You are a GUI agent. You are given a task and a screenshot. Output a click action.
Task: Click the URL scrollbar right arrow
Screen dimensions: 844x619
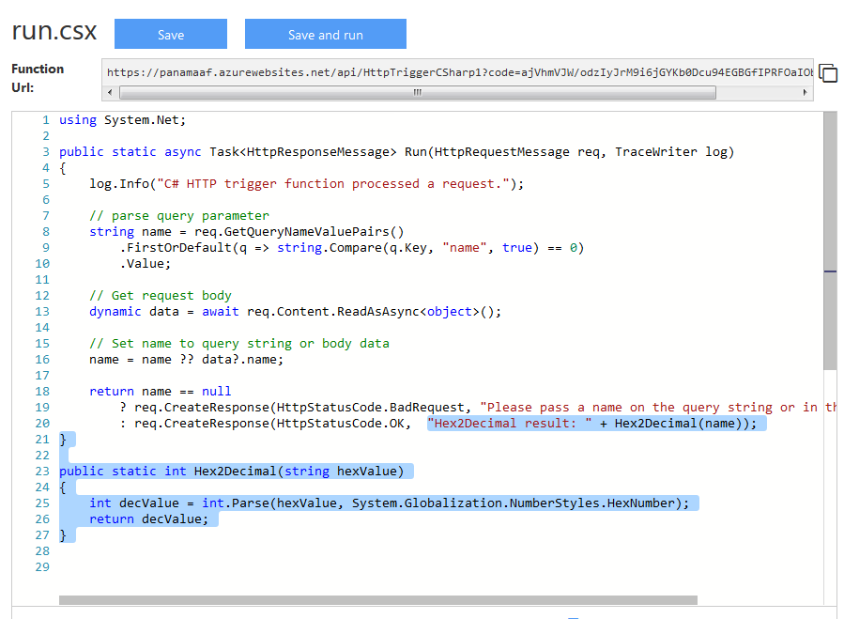point(805,92)
